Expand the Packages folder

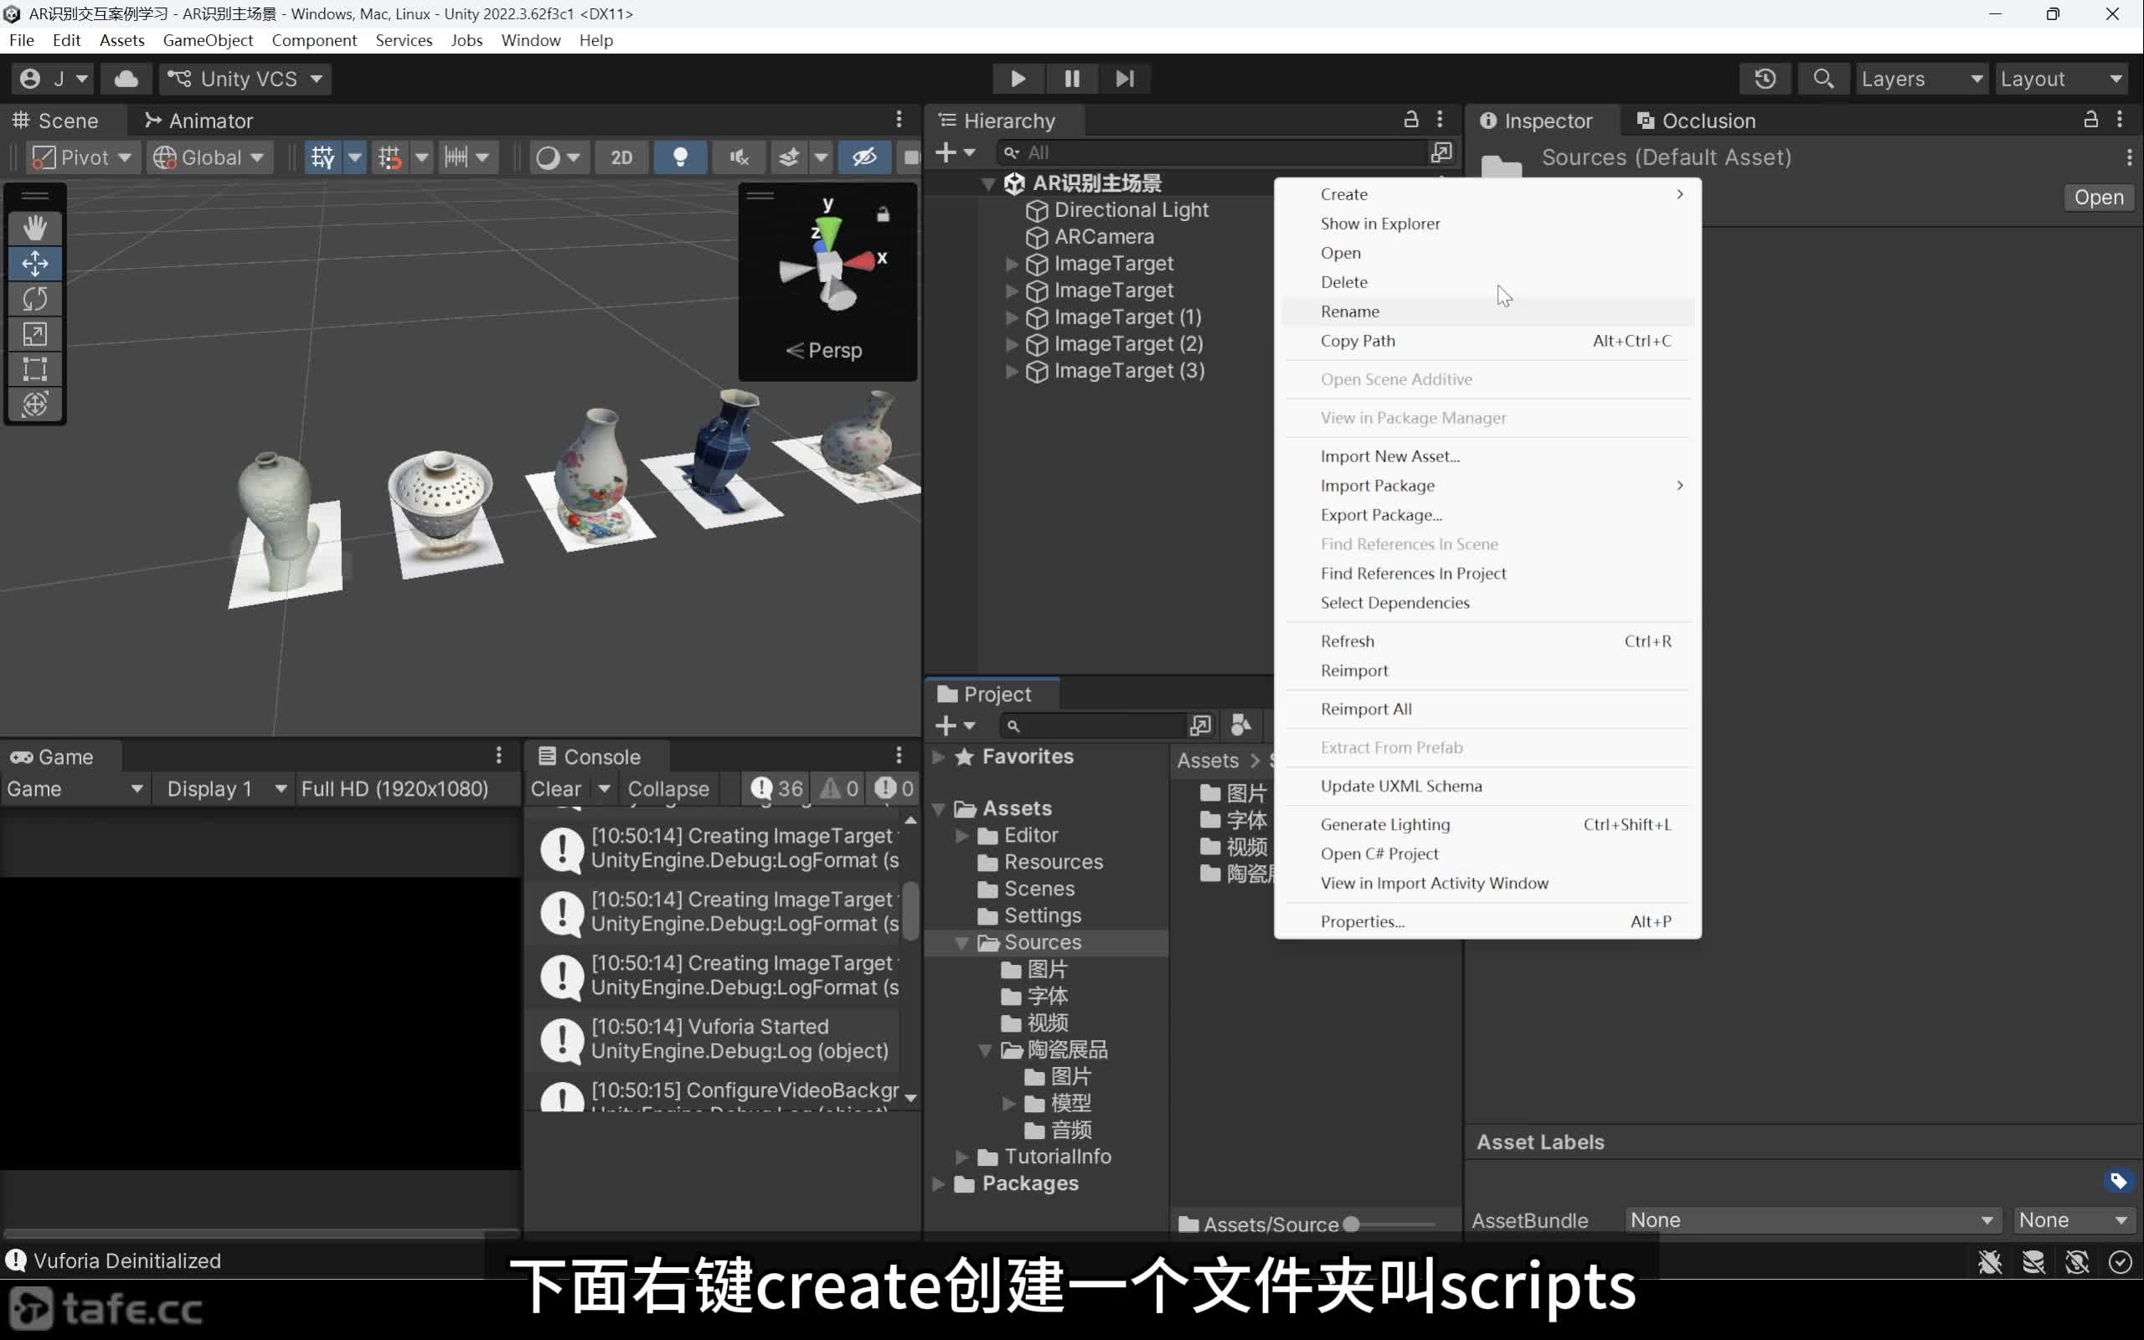tap(938, 1184)
